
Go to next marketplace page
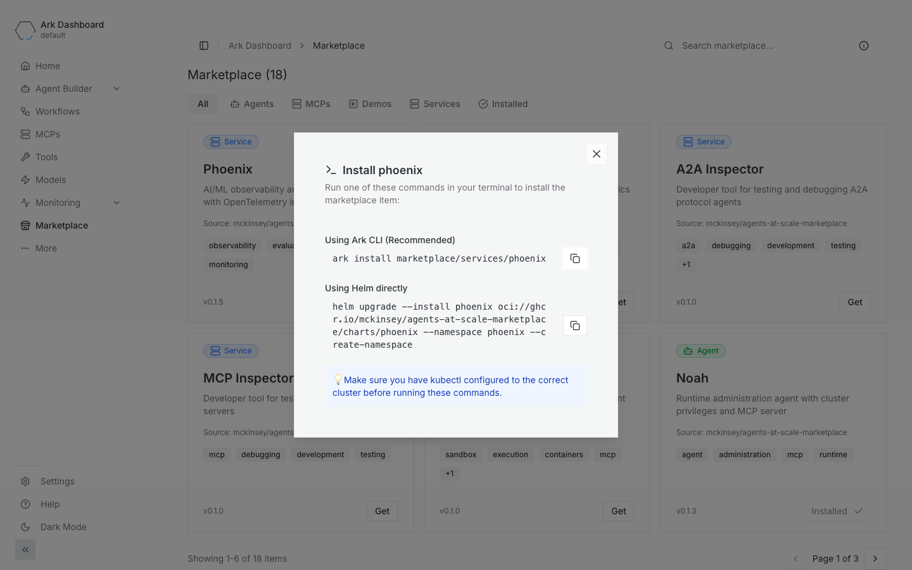(x=875, y=559)
